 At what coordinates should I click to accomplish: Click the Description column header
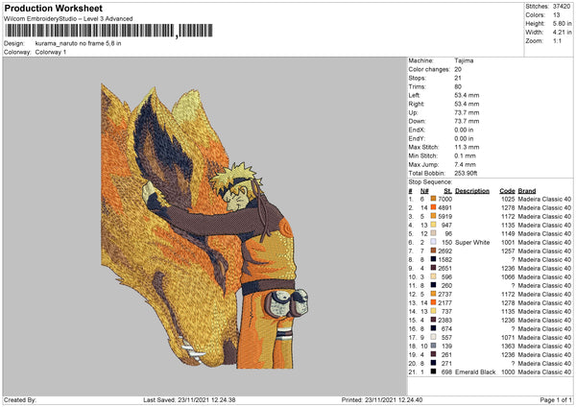pos(472,191)
